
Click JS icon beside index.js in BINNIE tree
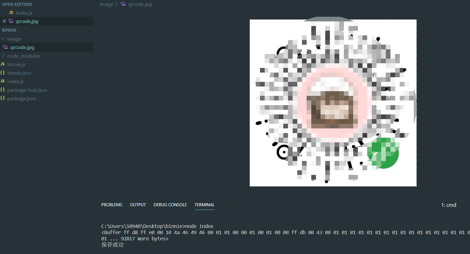pyautogui.click(x=2, y=81)
